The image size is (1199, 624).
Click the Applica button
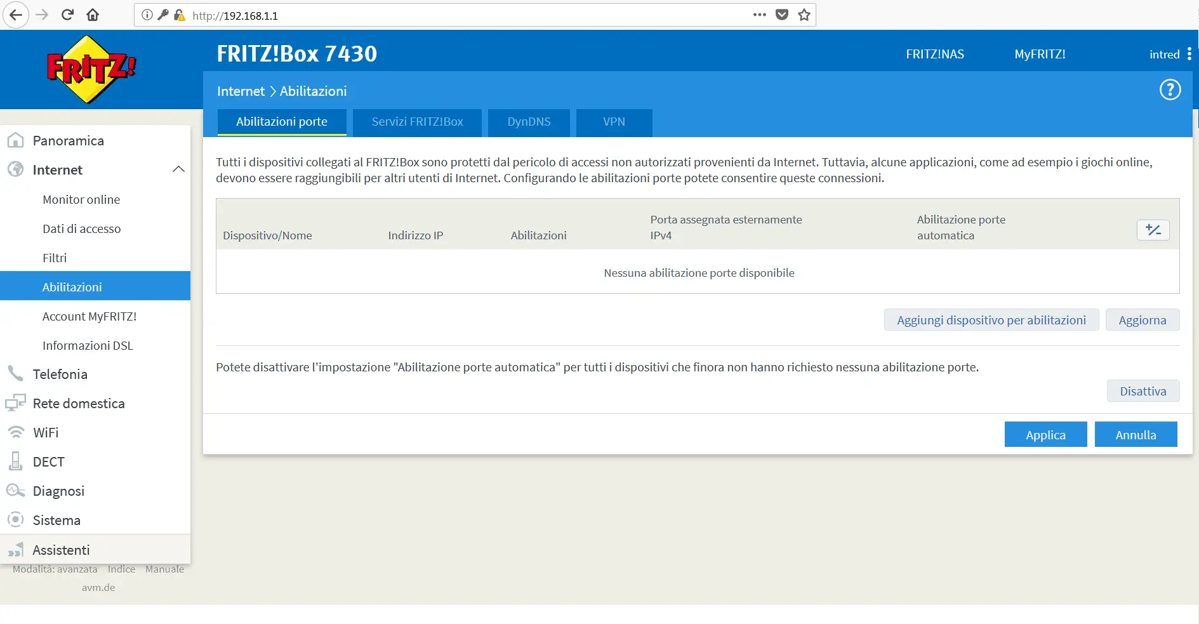pos(1045,435)
